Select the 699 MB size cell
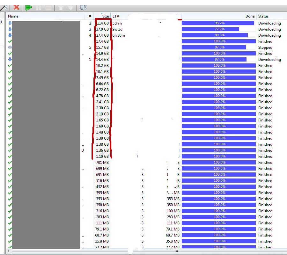This screenshot has height=255, width=287. click(102, 169)
